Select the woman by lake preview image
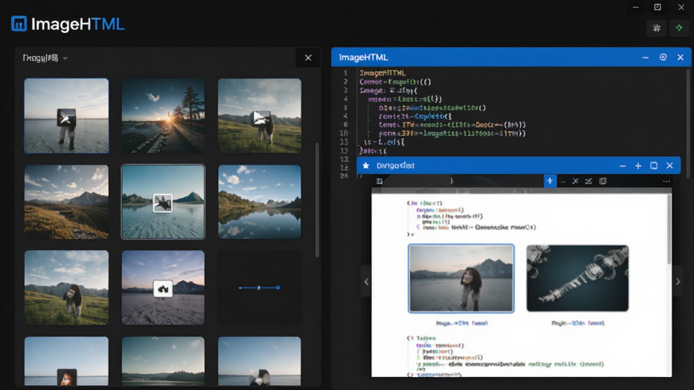 point(461,278)
